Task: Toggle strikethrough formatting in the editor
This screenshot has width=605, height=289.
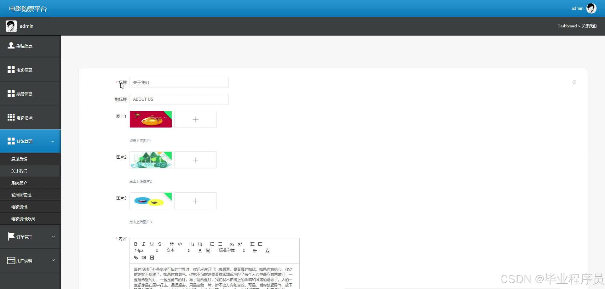Action: (x=160, y=244)
